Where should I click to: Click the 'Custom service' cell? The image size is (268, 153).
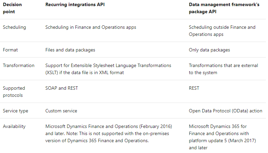click(61, 111)
